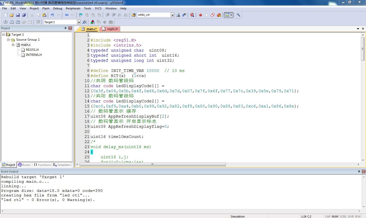Select INTRINS.H in project tree
Viewport: 366px width, 218px height.
34,55
